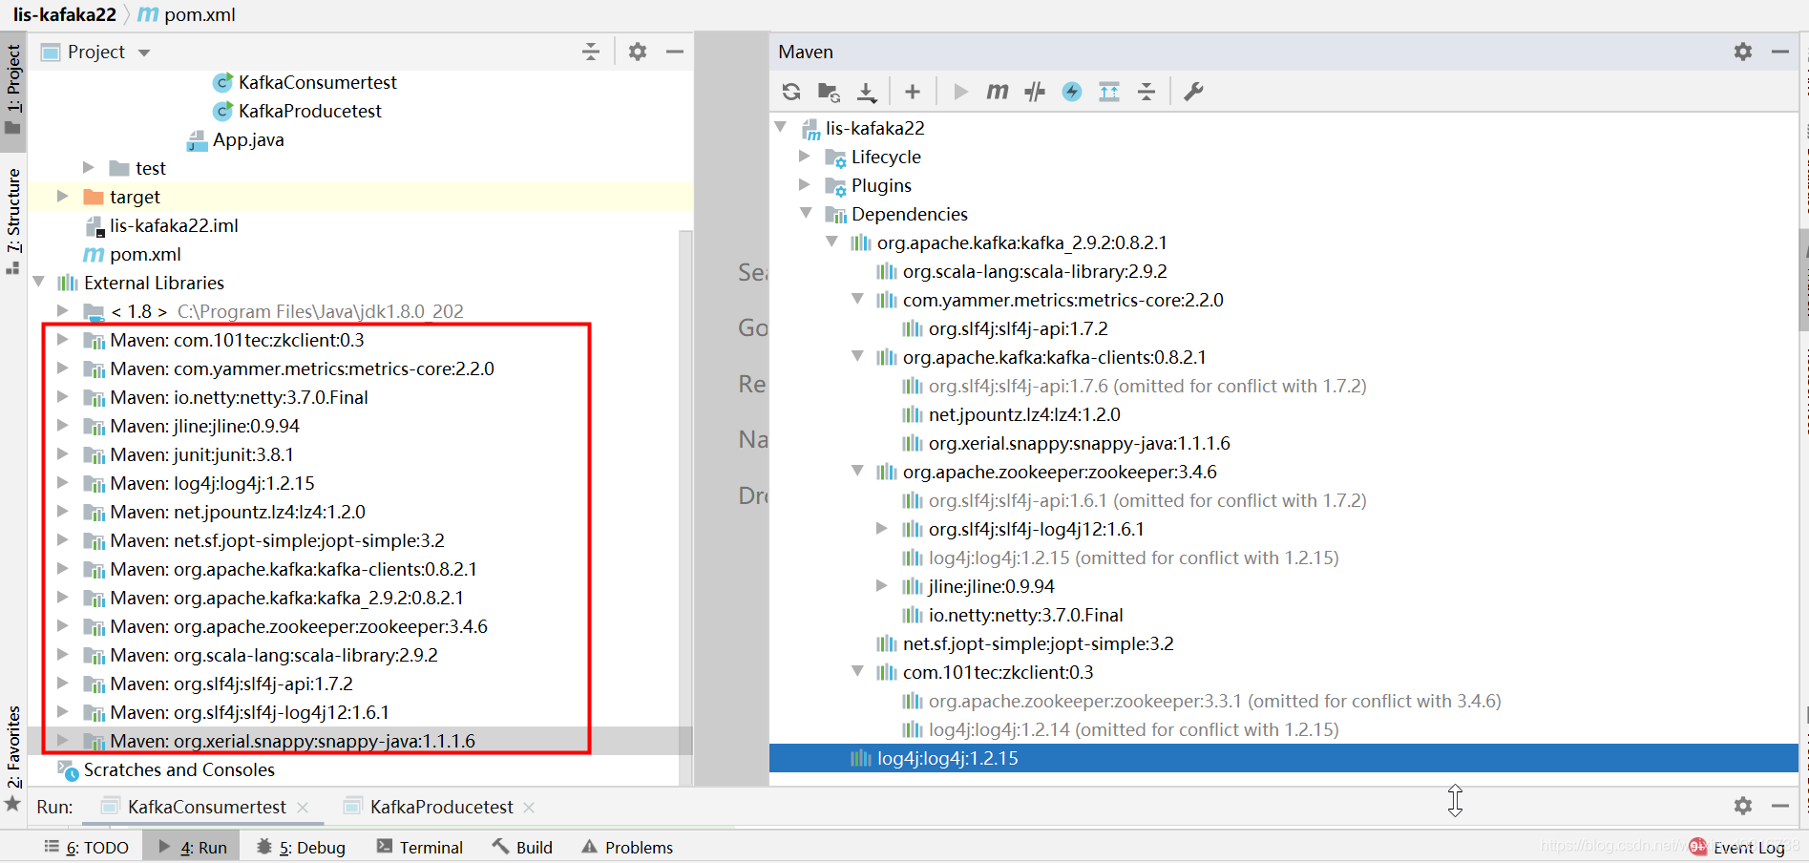Screen dimensions: 1809x863
Task: Open Maven tool window gear options
Action: click(1743, 52)
